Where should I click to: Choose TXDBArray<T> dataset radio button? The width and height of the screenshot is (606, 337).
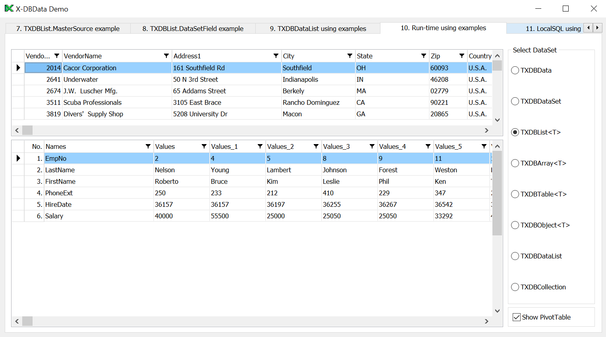515,163
